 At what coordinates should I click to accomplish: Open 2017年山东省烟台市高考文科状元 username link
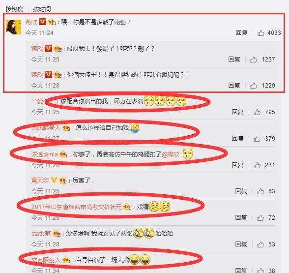click(77, 207)
